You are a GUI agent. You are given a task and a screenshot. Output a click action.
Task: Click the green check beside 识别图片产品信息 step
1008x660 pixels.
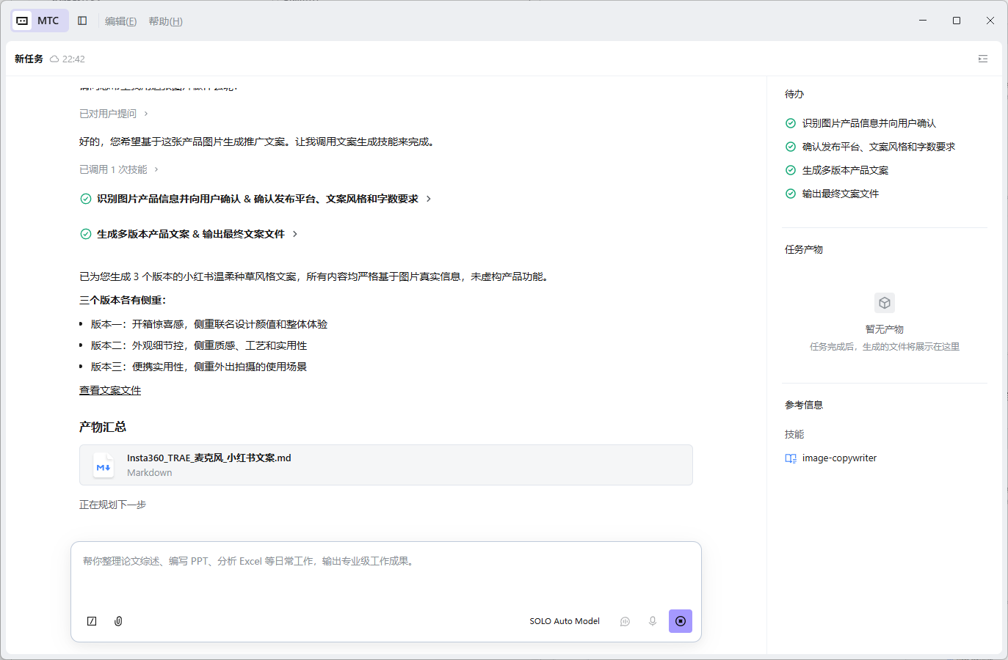[86, 199]
